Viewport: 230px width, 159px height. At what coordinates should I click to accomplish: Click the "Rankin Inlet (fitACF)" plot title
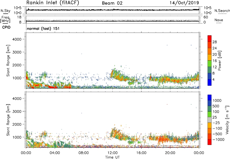pos(53,3)
